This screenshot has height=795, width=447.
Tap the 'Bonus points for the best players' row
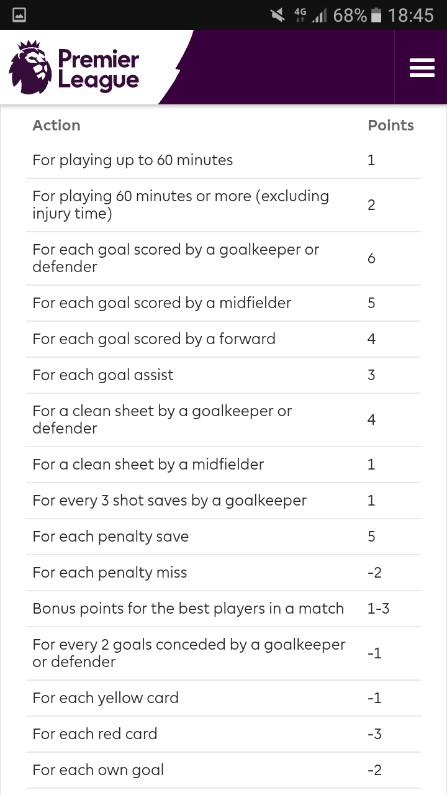pos(223,609)
